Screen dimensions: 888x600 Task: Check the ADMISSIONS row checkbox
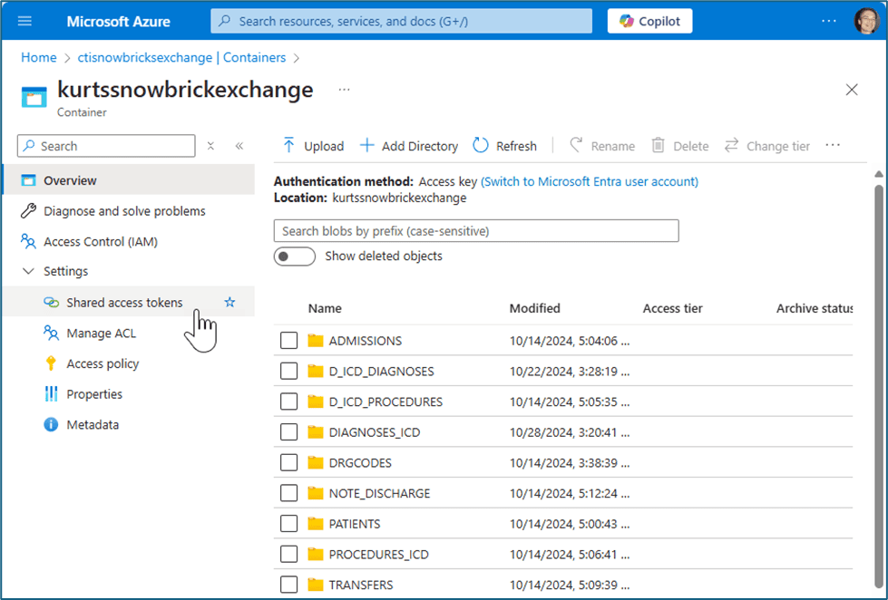coord(288,341)
